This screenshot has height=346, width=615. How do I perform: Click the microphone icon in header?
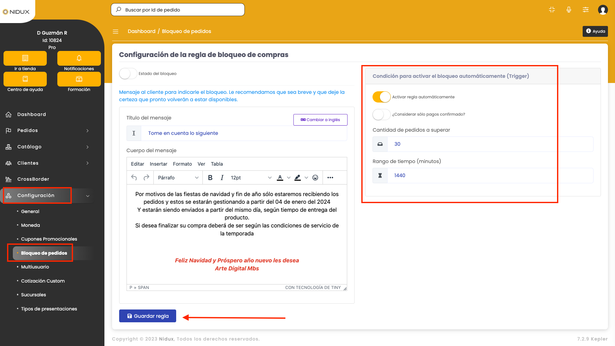tap(569, 10)
